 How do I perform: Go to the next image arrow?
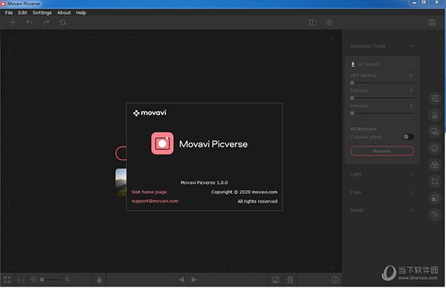click(194, 280)
